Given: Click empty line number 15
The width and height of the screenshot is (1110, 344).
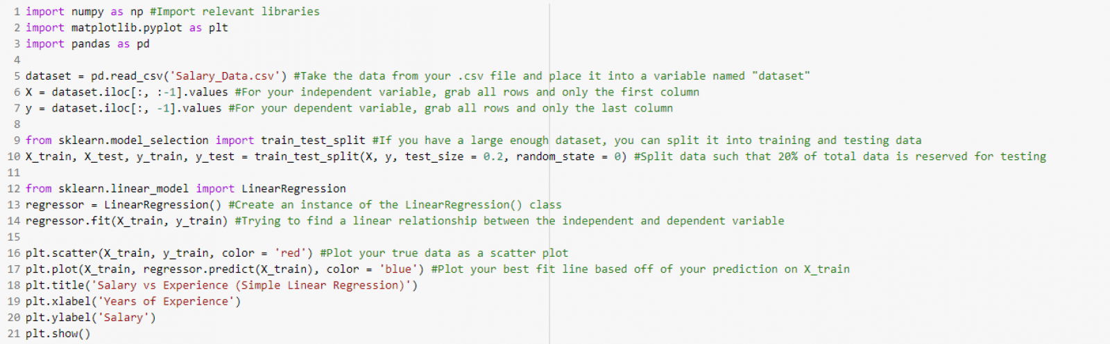Looking at the screenshot, I should click(x=14, y=237).
